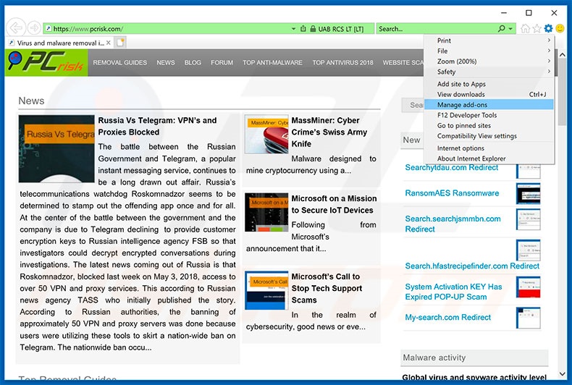Click the Tools gear icon
Viewport: 572px width, 385px height.
(548, 29)
